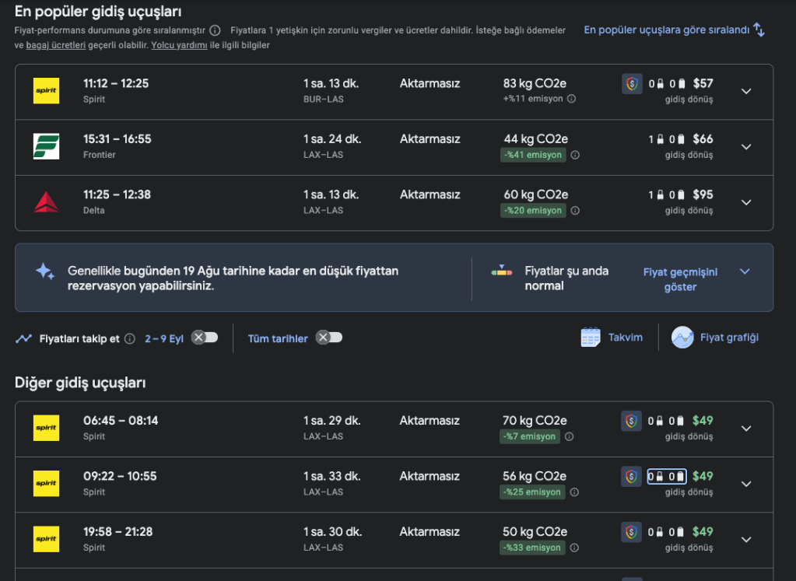
Task: Click the price shield badge on the $57 flight
Action: (632, 84)
